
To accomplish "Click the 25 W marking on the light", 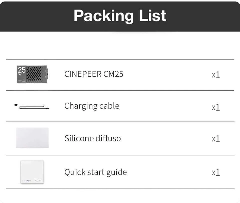I will click(22, 71).
